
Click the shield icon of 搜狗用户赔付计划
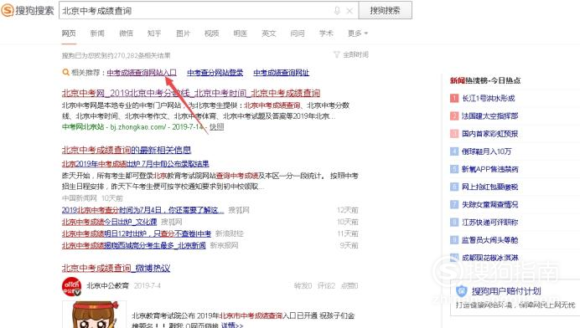(461, 291)
